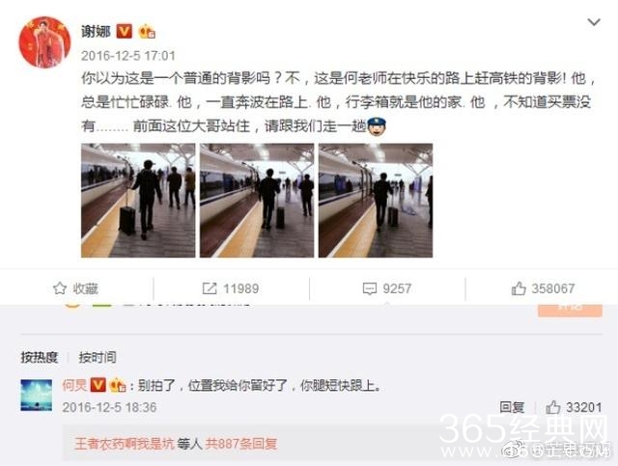Click the membership crown icon next to 谢娜
This screenshot has width=618, height=466.
146,32
